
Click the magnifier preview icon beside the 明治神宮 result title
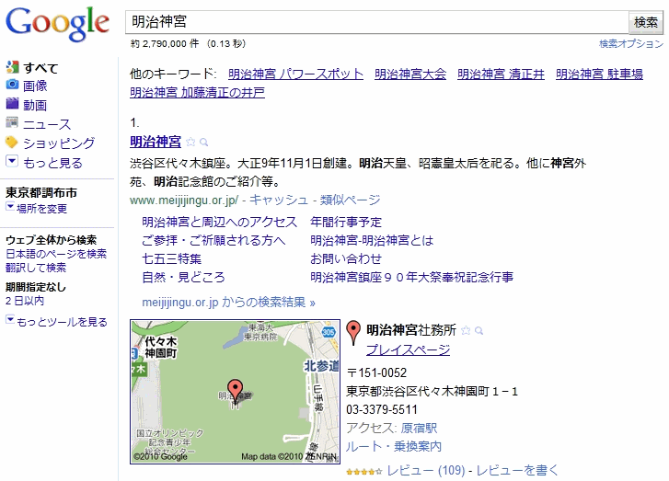pos(204,142)
